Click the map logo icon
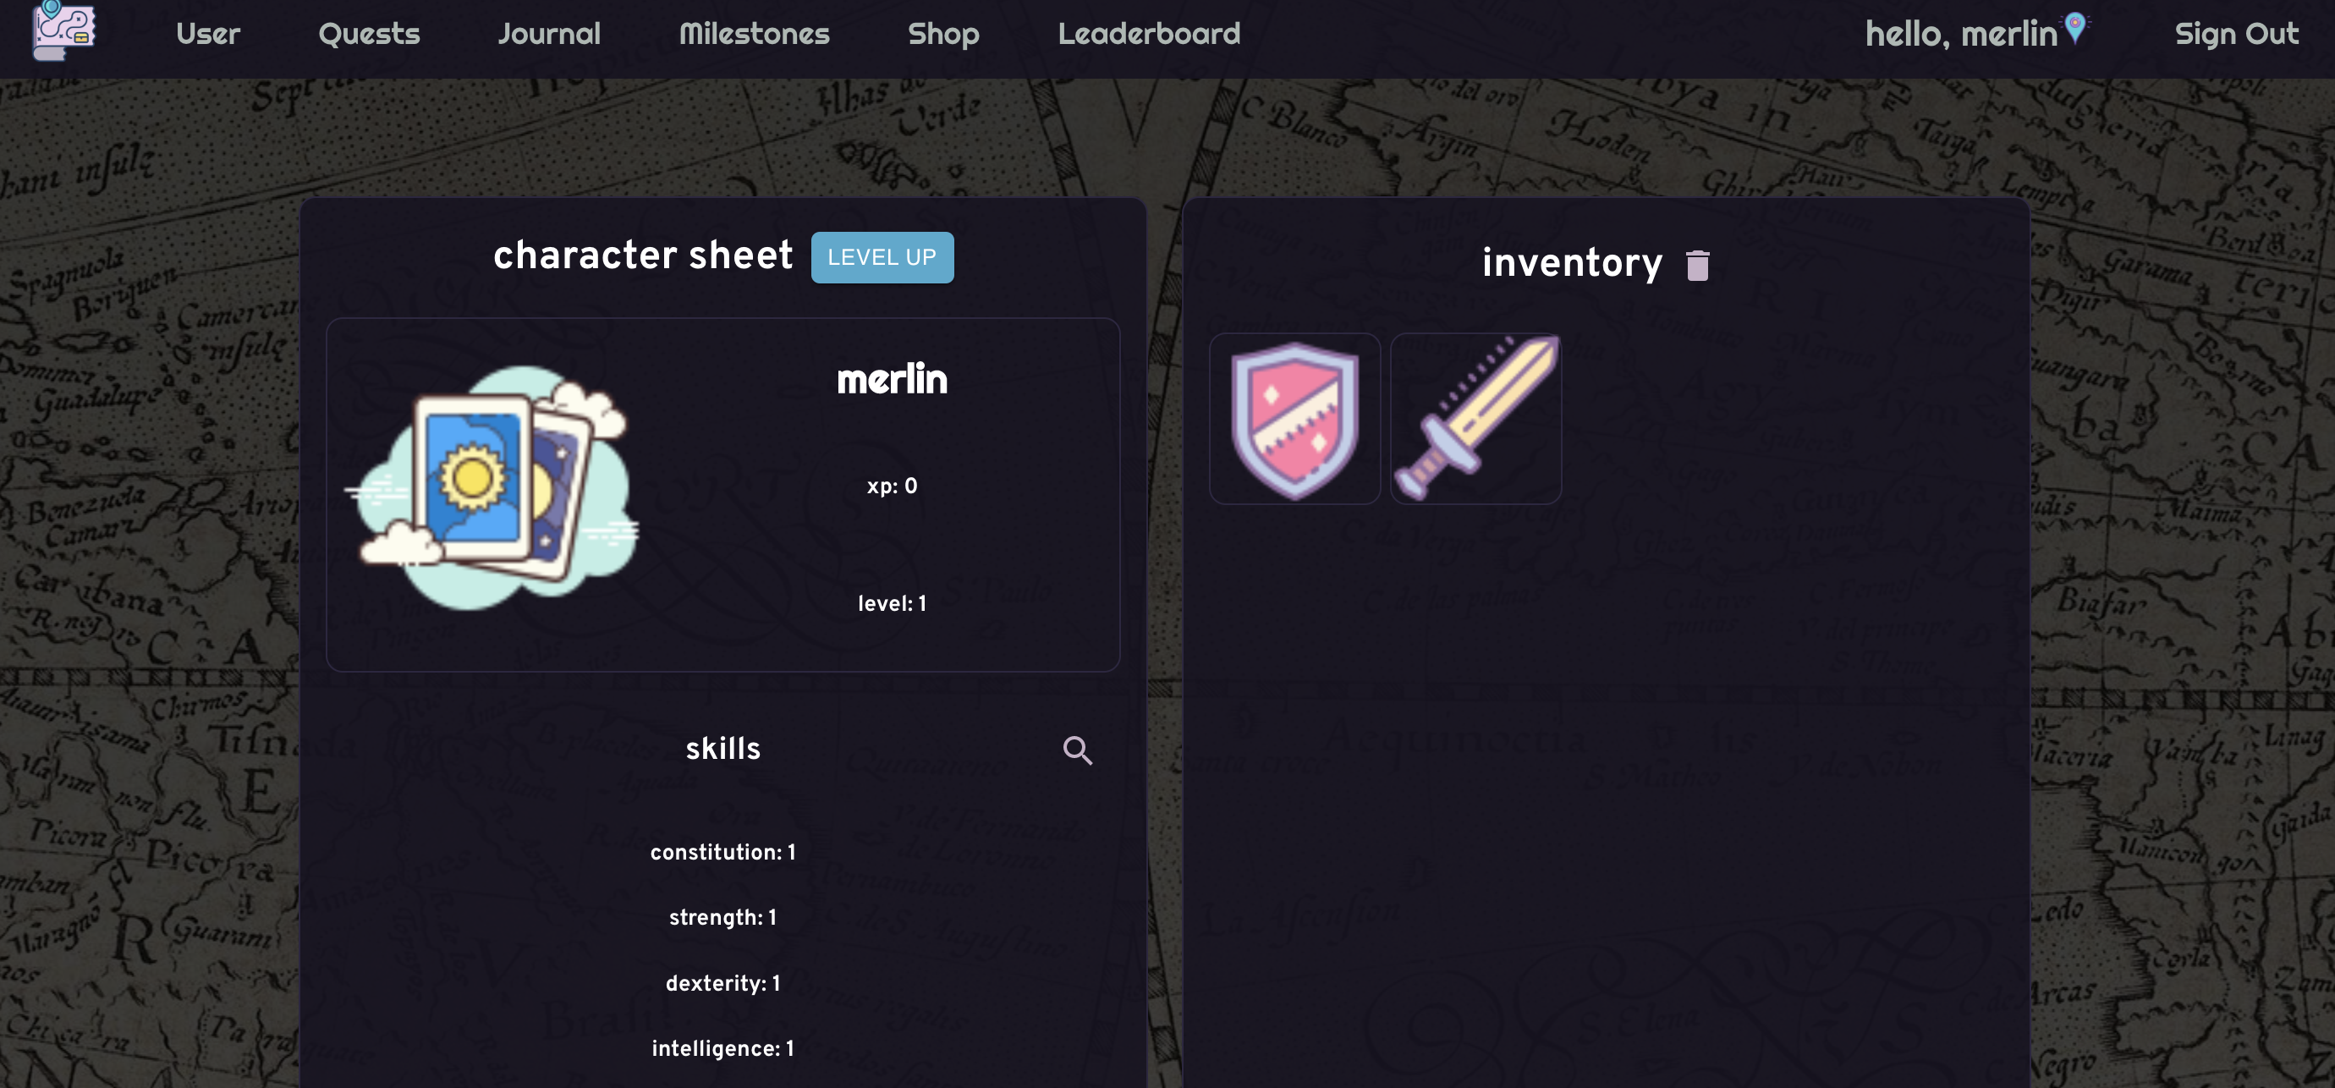 [x=63, y=30]
